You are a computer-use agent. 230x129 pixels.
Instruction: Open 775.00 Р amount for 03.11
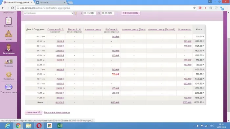[188, 46]
